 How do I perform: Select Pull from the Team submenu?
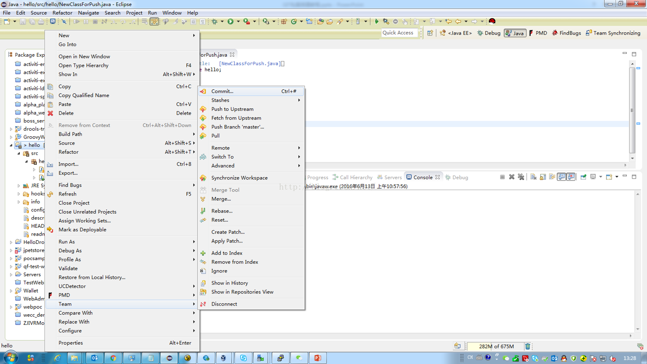click(x=251, y=136)
